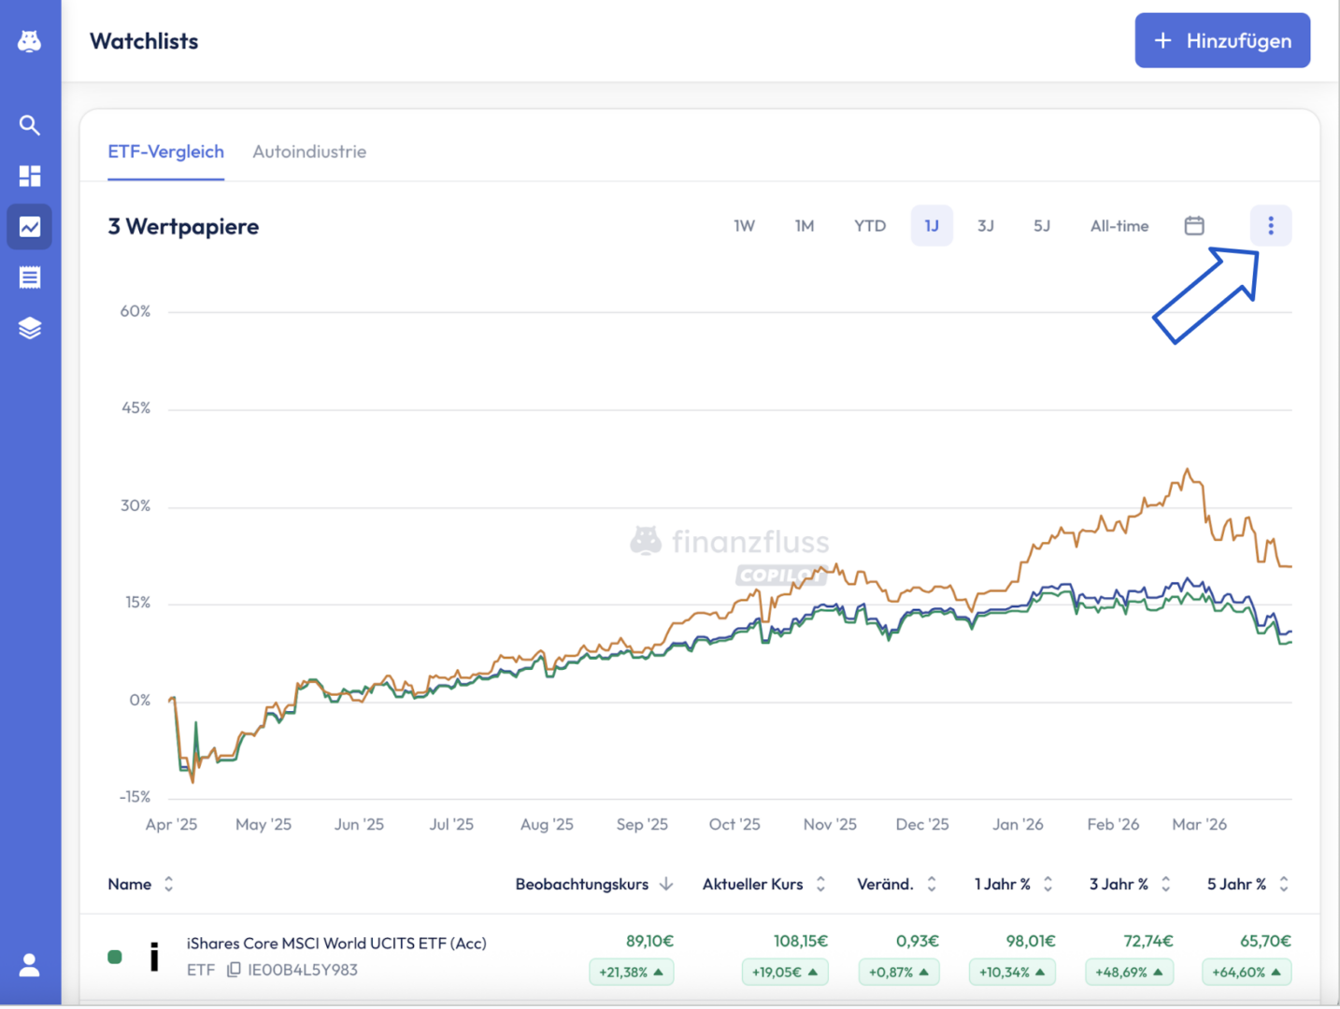Open the user profile icon
1340x1009 pixels.
click(x=30, y=965)
